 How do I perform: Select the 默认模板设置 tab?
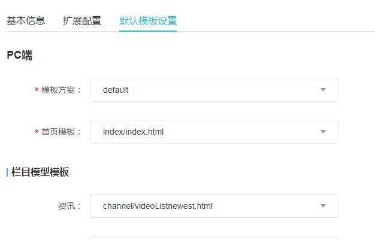pyautogui.click(x=148, y=20)
